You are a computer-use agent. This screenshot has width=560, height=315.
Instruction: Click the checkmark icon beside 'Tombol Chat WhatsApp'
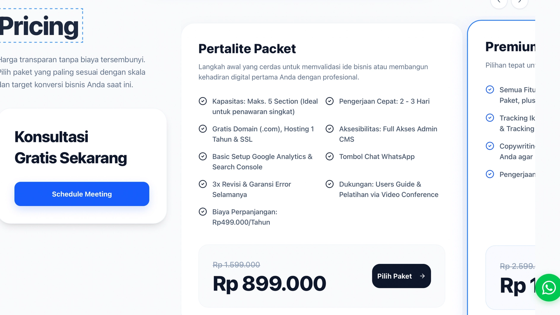tap(329, 156)
